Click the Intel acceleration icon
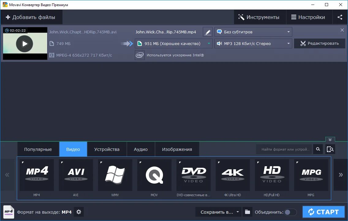Screen dimensions: 348x221 click(140, 55)
